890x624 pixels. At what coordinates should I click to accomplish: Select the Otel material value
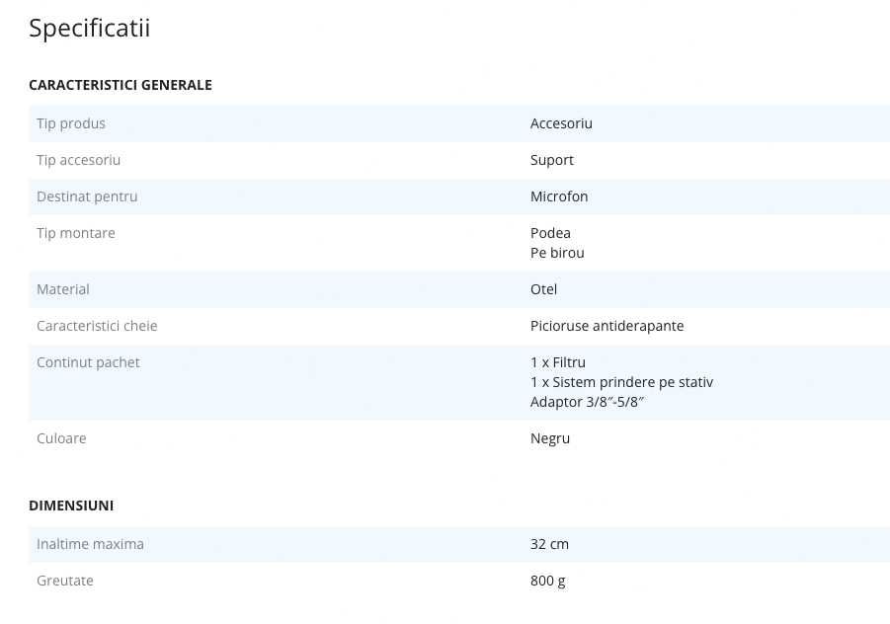point(543,289)
